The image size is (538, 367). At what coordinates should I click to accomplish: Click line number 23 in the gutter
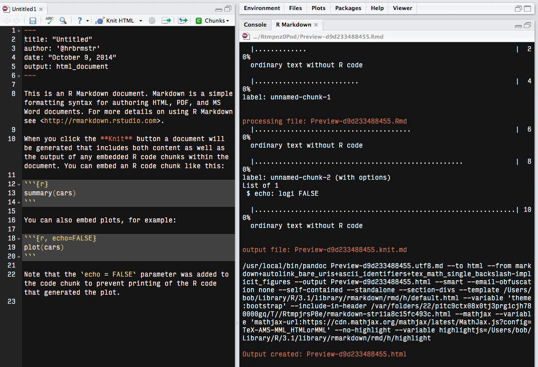click(12, 301)
